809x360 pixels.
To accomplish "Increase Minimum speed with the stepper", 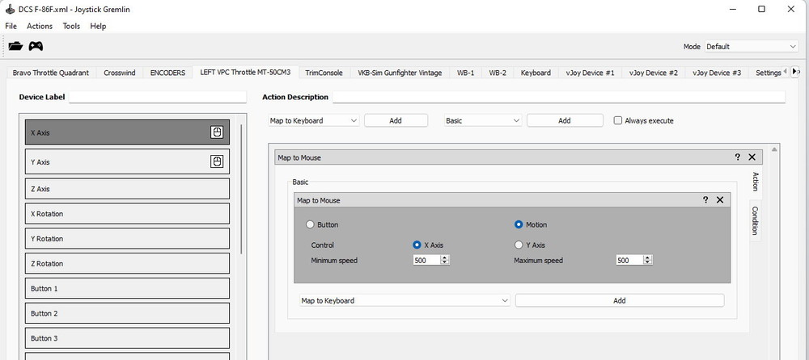I will (x=445, y=257).
